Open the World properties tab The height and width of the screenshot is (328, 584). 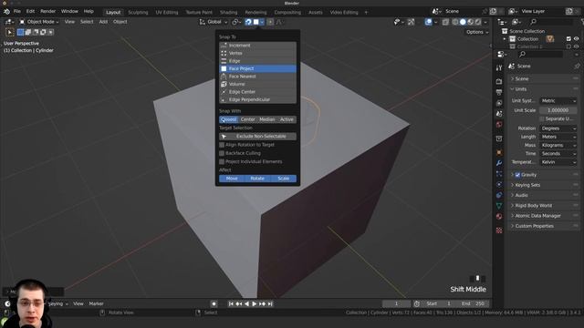(499, 125)
